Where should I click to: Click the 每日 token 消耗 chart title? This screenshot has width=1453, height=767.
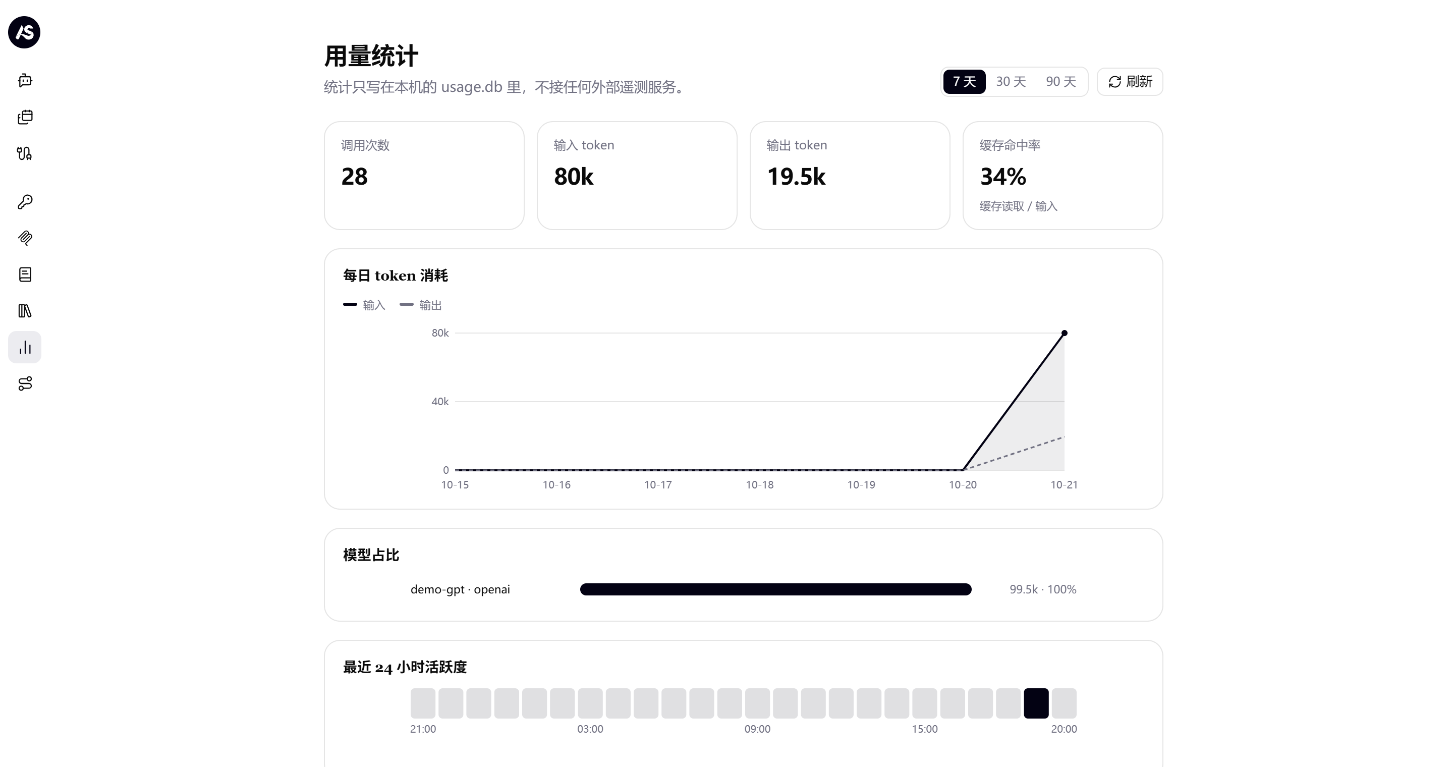tap(396, 276)
